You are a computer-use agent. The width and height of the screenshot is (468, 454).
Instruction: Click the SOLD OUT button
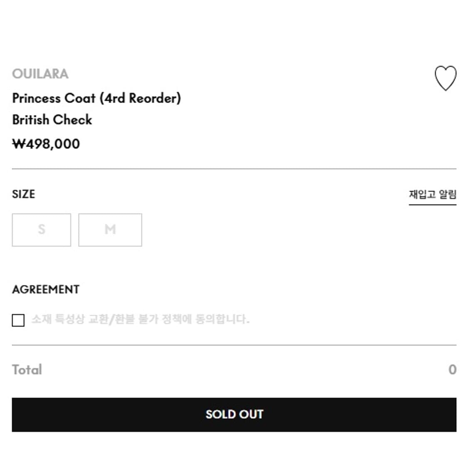coord(234,414)
